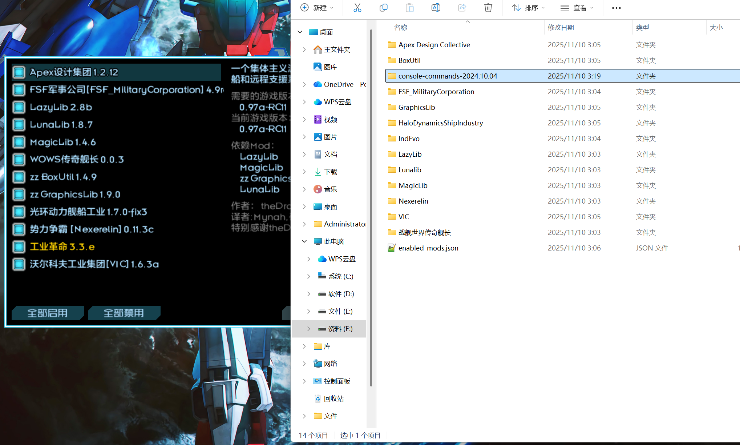Click the Delete trash can icon
This screenshot has width=740, height=445.
pos(488,8)
